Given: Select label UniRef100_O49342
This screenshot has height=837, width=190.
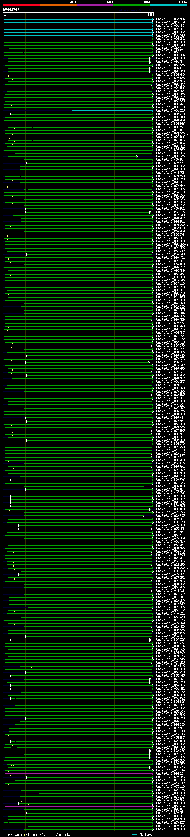Looking at the screenshot, I should (170, 366).
